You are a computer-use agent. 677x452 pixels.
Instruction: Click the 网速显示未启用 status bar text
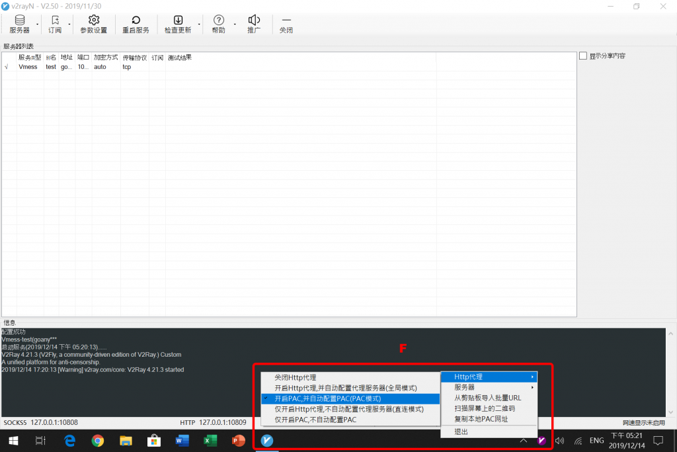click(644, 423)
